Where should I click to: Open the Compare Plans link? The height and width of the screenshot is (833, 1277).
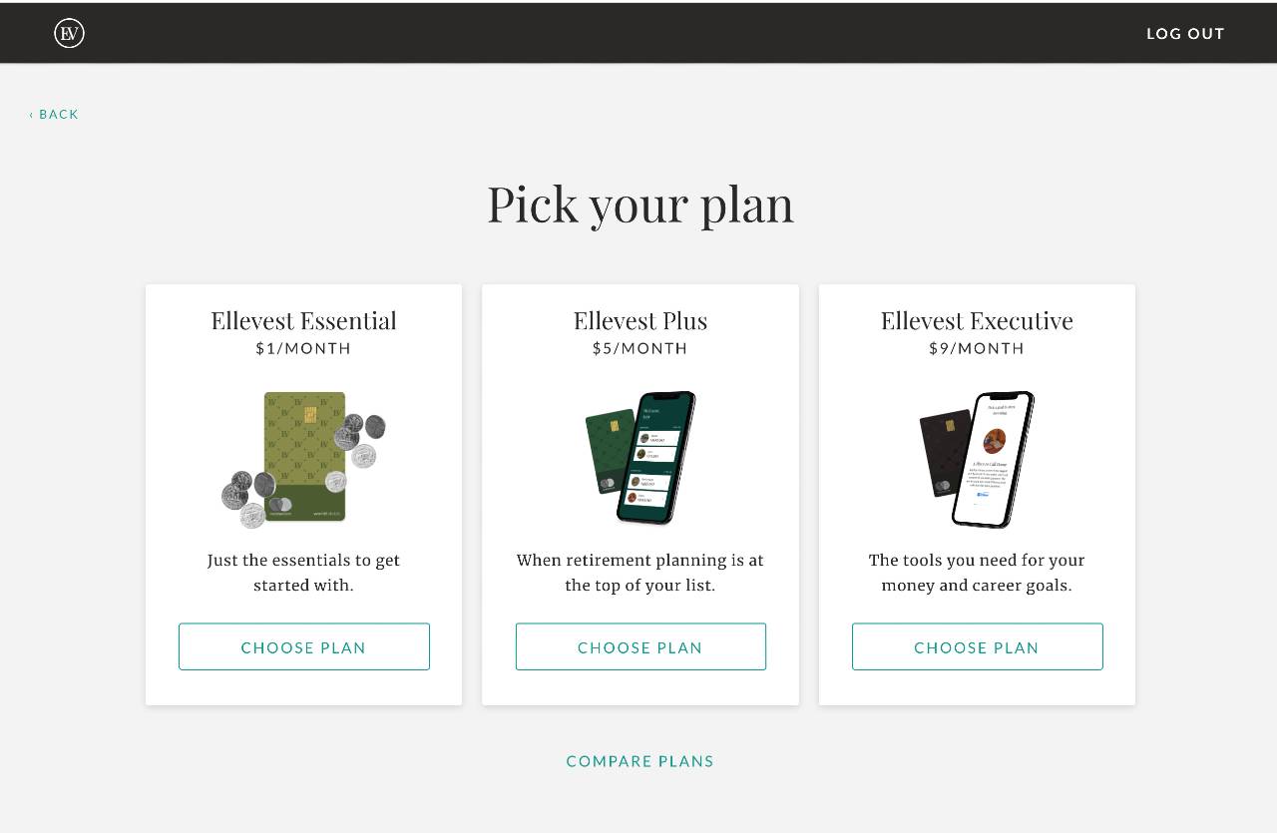pos(640,761)
